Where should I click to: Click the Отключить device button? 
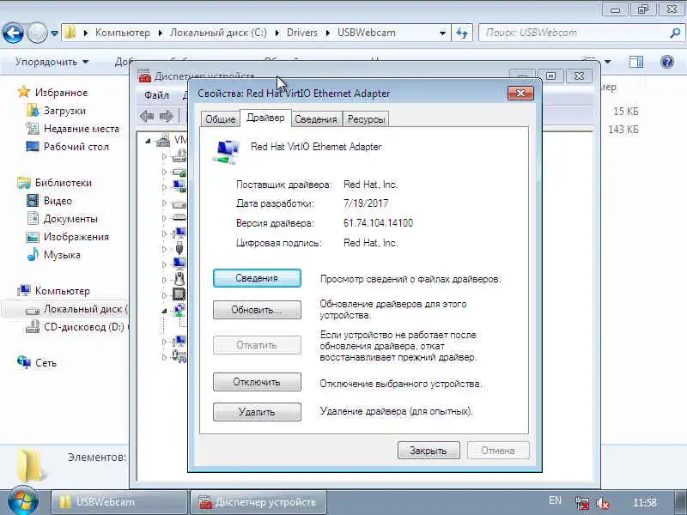pos(257,382)
